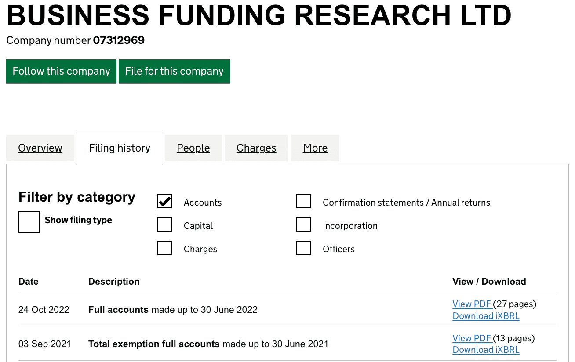Tick the Incorporation checkbox
Image resolution: width=575 pixels, height=362 pixels.
[304, 224]
